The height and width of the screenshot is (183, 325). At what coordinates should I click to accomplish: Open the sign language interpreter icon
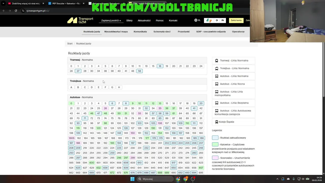coord(209,20)
